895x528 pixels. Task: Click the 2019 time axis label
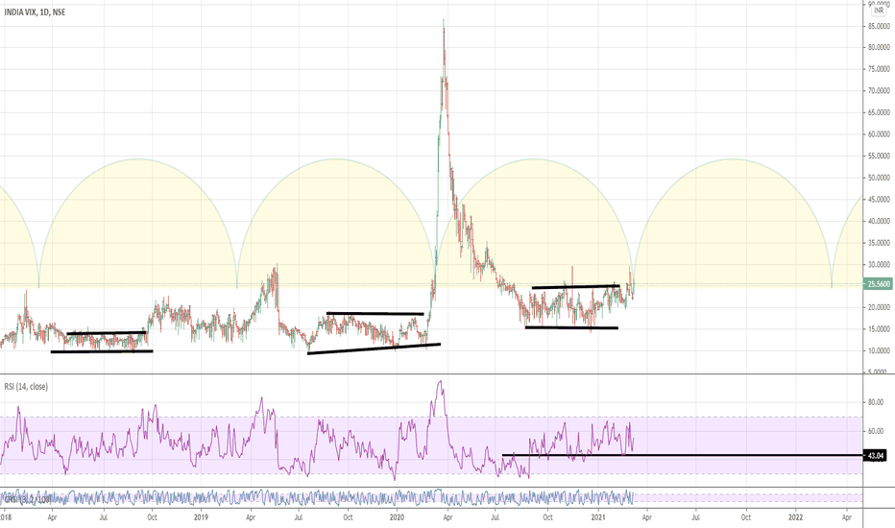[x=201, y=517]
